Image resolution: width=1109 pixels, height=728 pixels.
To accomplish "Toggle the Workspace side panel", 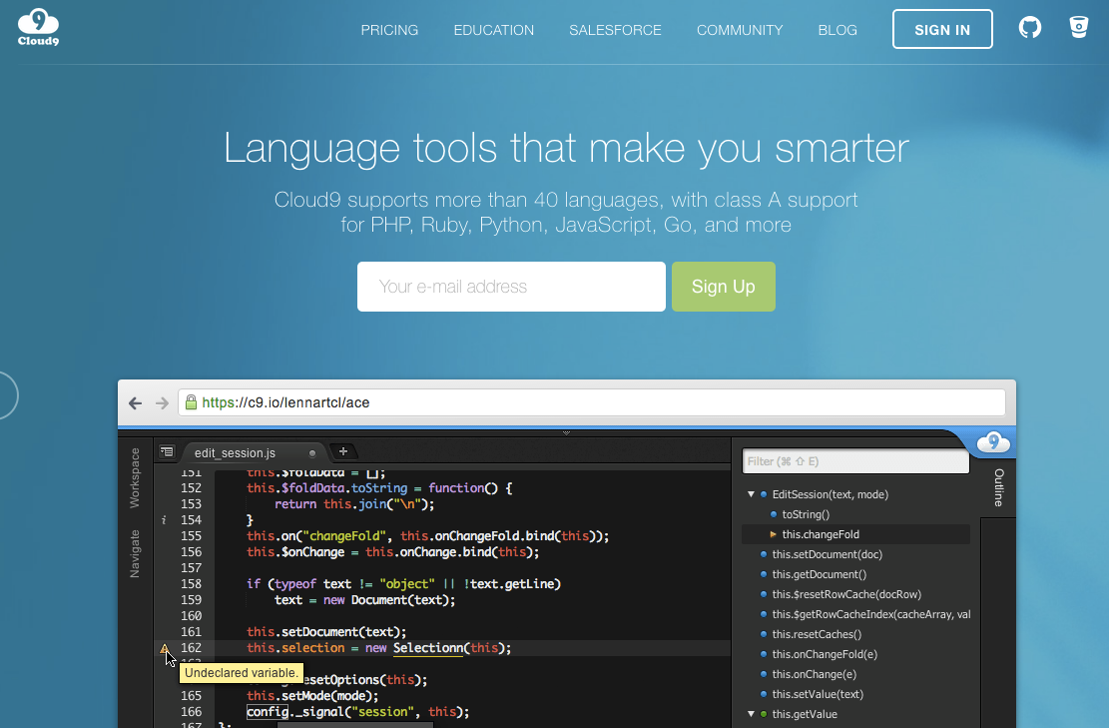I will [x=135, y=477].
